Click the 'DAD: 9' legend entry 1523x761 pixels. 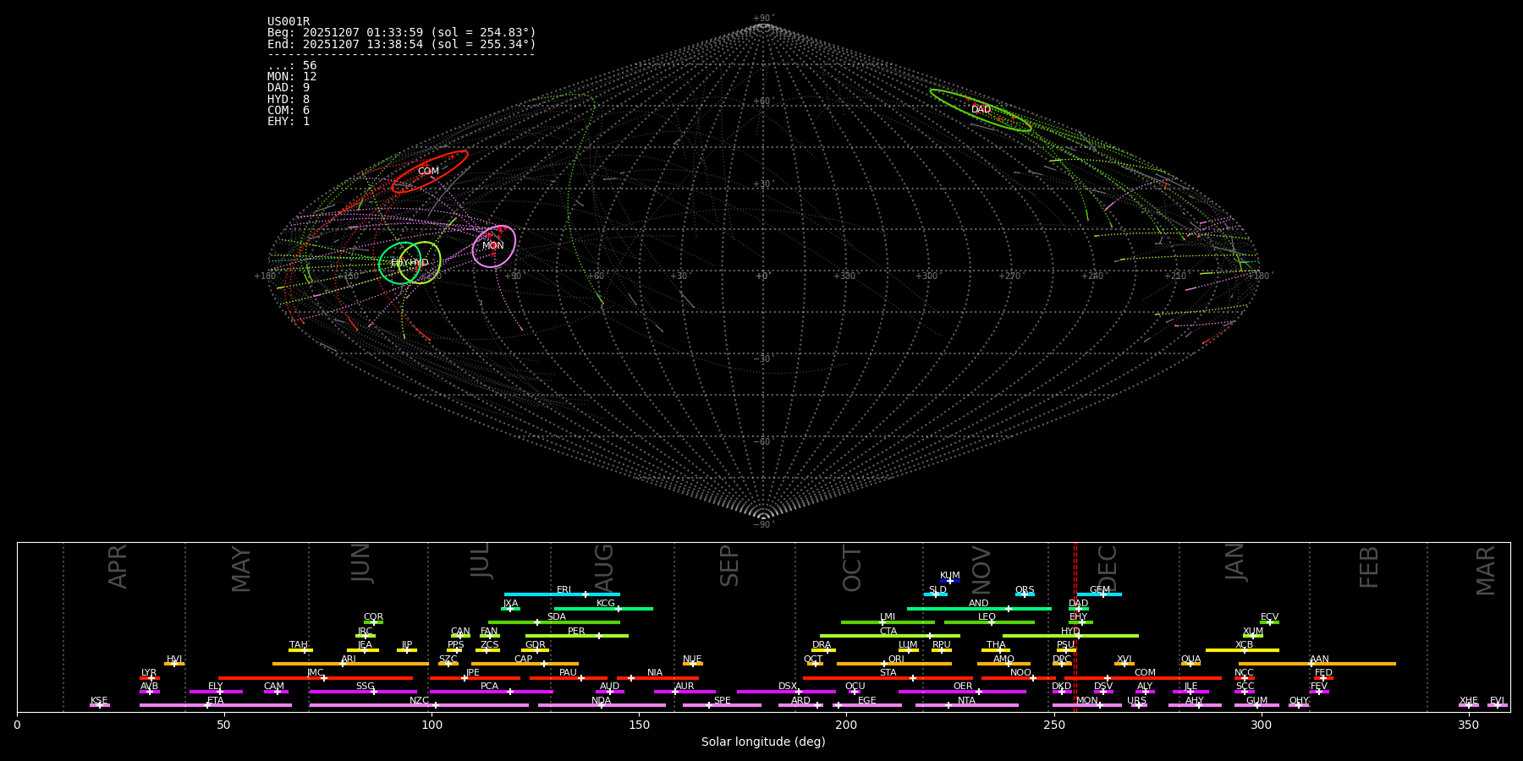click(289, 88)
